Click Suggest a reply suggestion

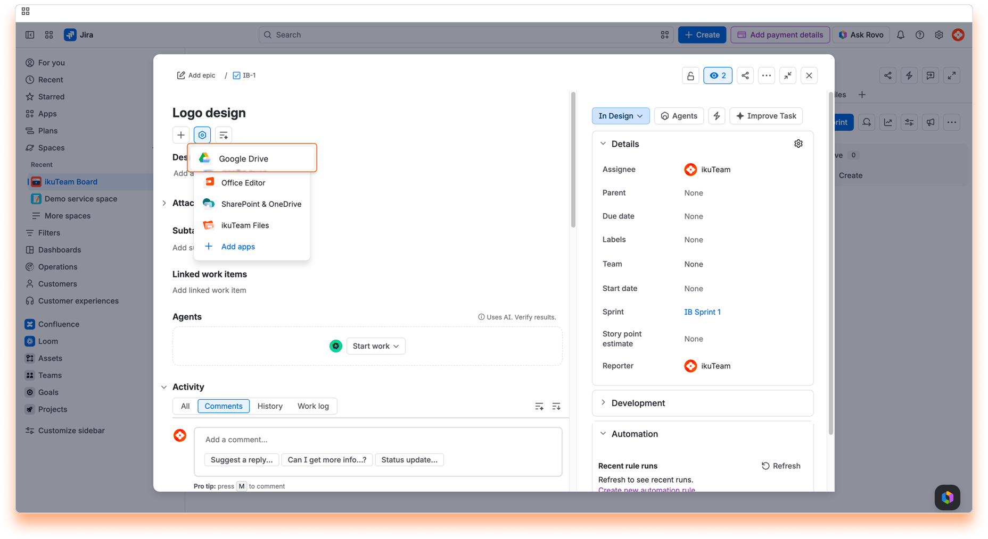click(x=242, y=460)
